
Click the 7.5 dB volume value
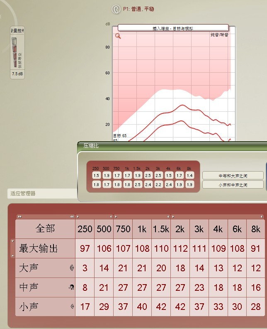(17, 74)
